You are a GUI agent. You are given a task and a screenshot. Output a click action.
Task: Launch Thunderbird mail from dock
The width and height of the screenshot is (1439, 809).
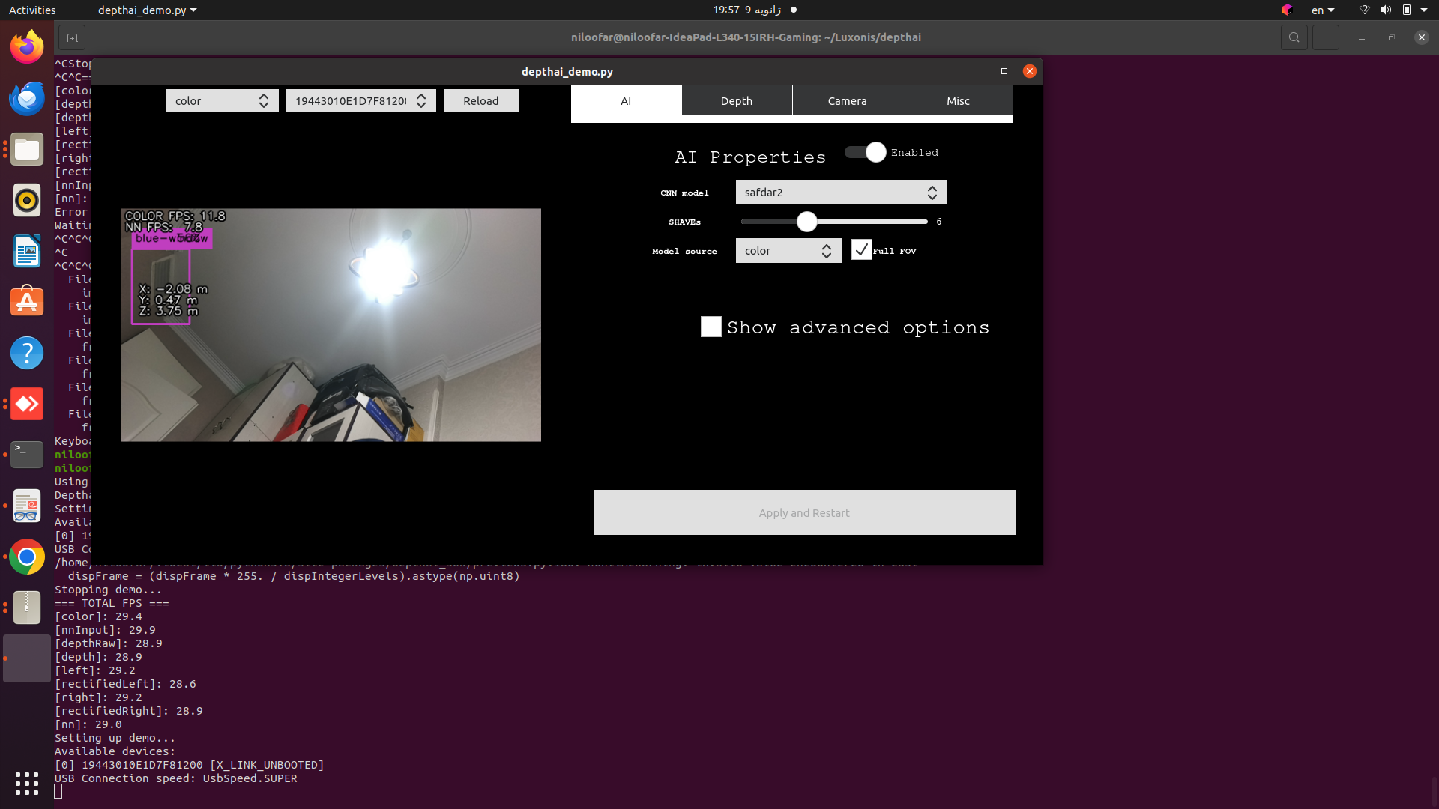pos(27,98)
